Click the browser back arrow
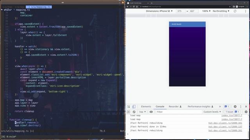Viewport: 250px width, 140px height. (x=128, y=7)
